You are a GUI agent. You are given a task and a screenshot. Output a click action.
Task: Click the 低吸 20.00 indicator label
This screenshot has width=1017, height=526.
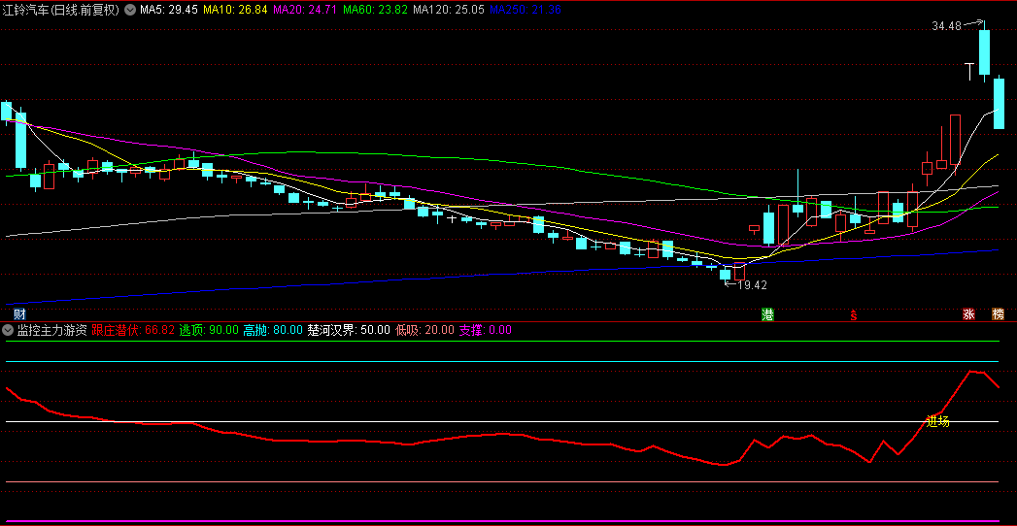click(x=424, y=330)
